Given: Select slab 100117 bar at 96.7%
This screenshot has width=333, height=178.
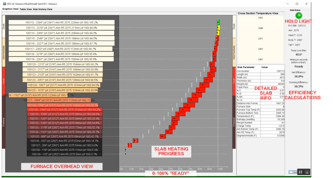Looking at the screenshot, I should coord(60,49).
